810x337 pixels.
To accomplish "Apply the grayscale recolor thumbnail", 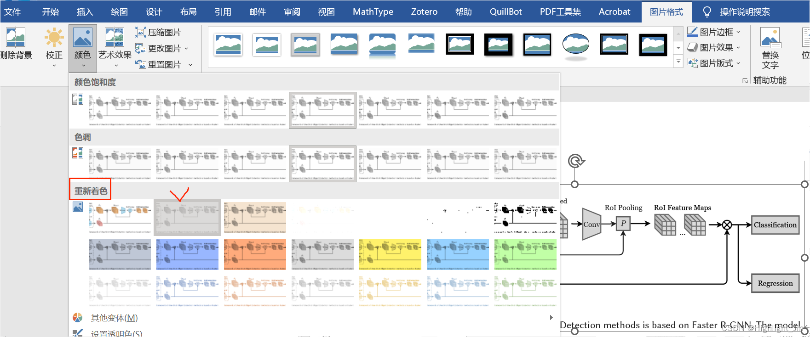I will (x=187, y=218).
